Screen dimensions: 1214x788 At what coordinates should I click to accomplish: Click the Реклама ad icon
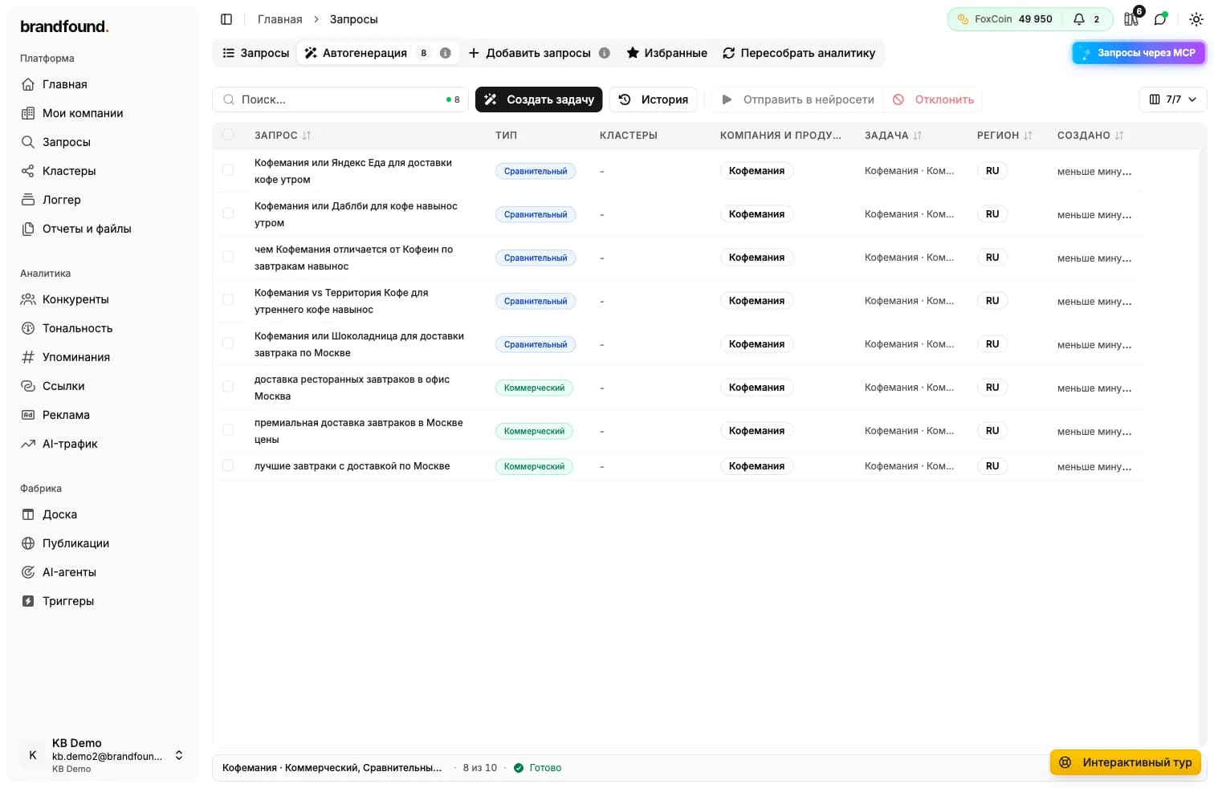(28, 415)
